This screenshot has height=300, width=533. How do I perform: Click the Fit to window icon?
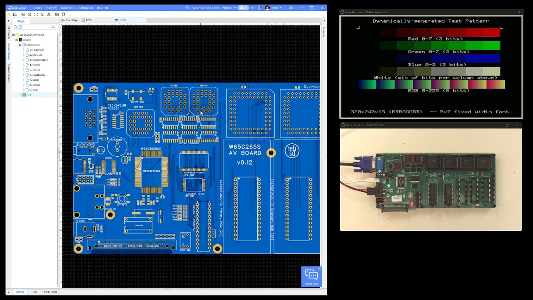click(x=36, y=14)
